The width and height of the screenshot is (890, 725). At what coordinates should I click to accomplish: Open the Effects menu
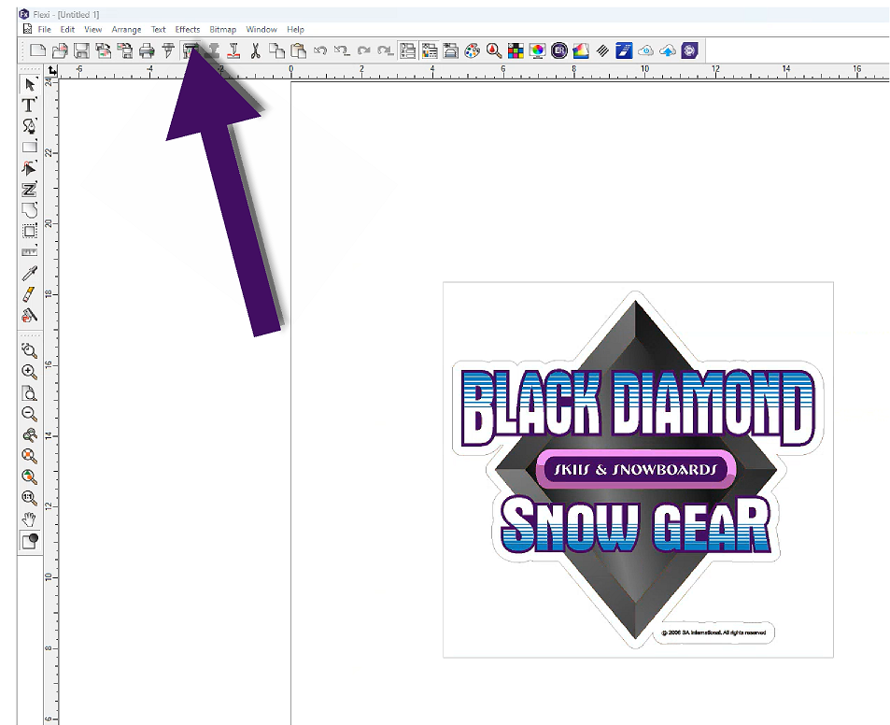point(188,30)
